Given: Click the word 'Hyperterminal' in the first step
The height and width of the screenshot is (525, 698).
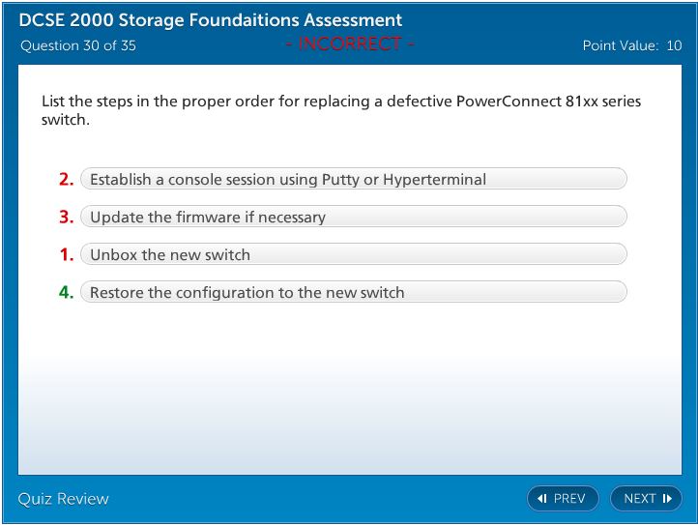Looking at the screenshot, I should tap(434, 179).
